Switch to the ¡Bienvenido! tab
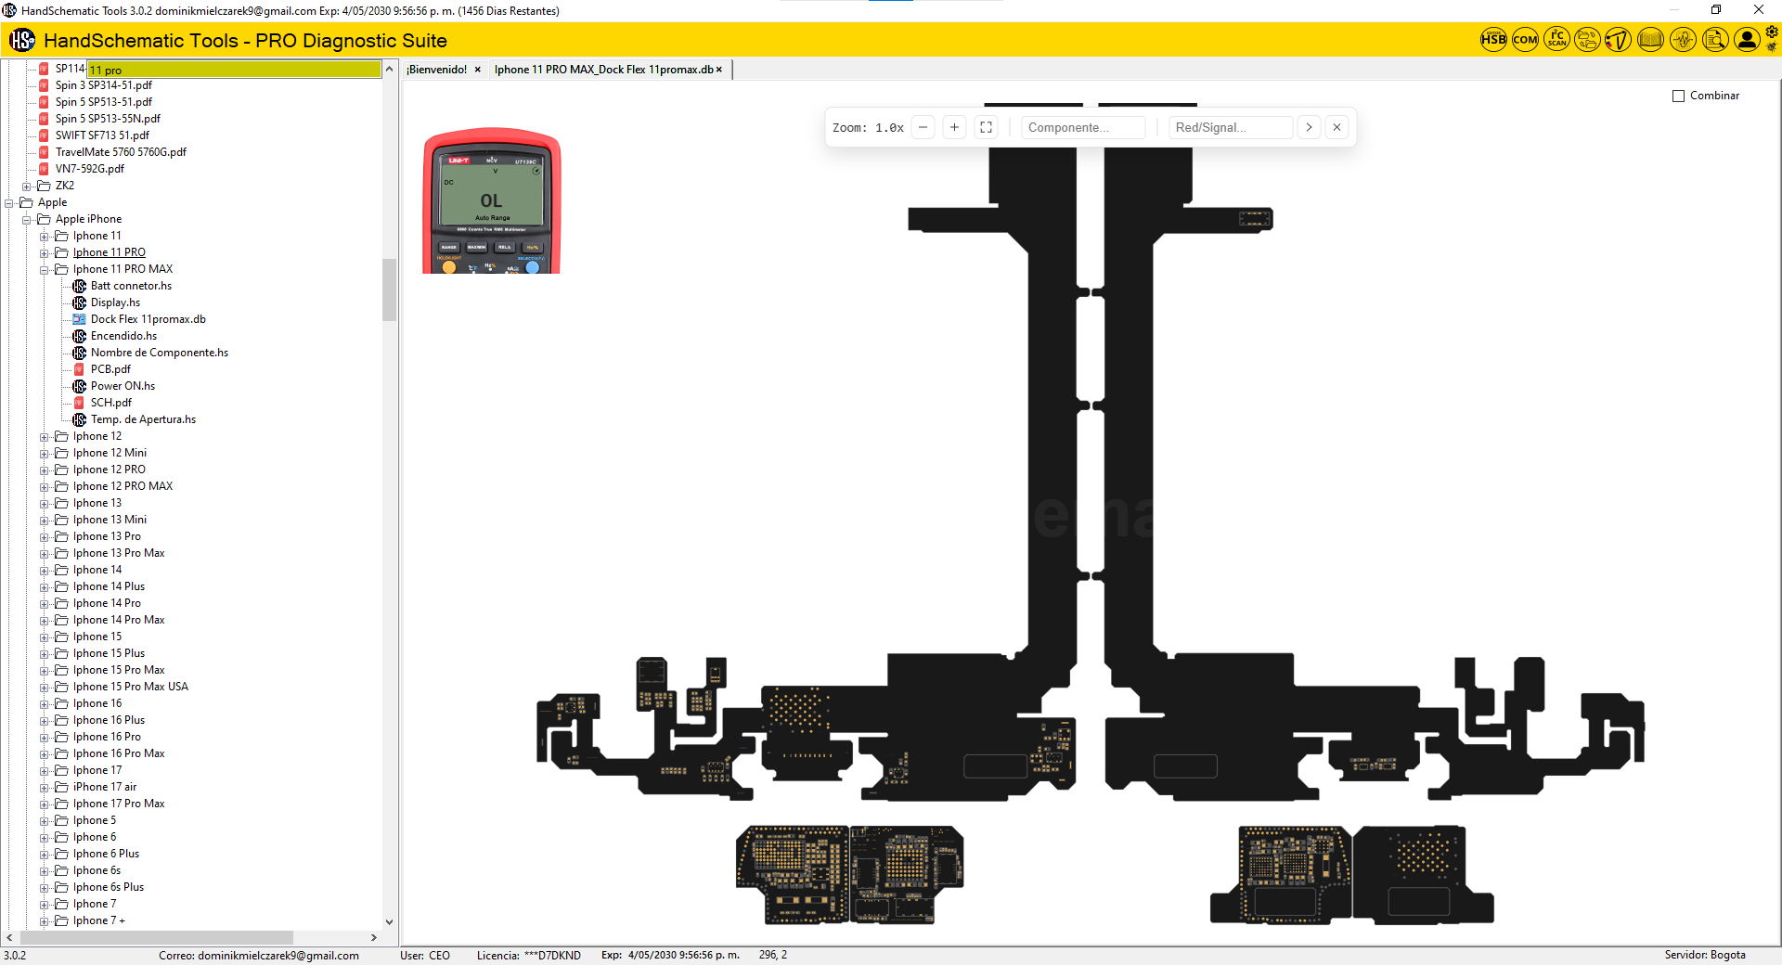This screenshot has height=965, width=1782. tap(436, 70)
